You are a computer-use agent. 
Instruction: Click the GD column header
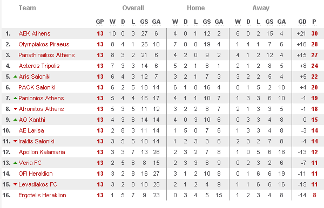pos(302,22)
